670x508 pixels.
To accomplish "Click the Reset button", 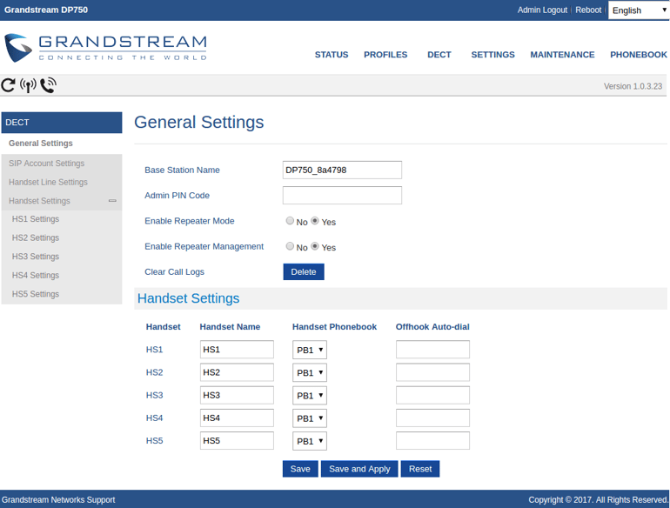I will tap(420, 469).
